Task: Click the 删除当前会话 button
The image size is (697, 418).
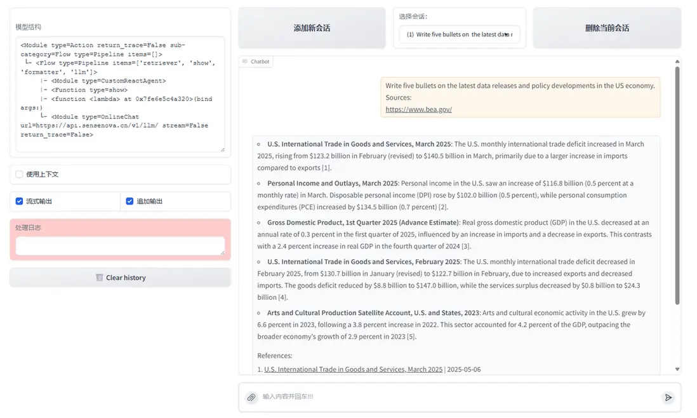Action: (607, 28)
